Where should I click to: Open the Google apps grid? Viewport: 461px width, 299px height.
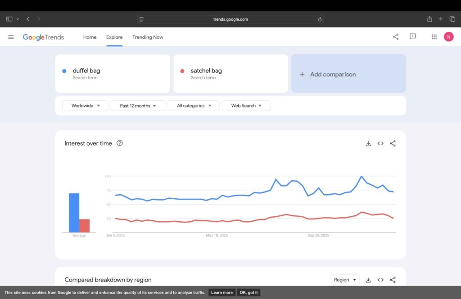(434, 37)
